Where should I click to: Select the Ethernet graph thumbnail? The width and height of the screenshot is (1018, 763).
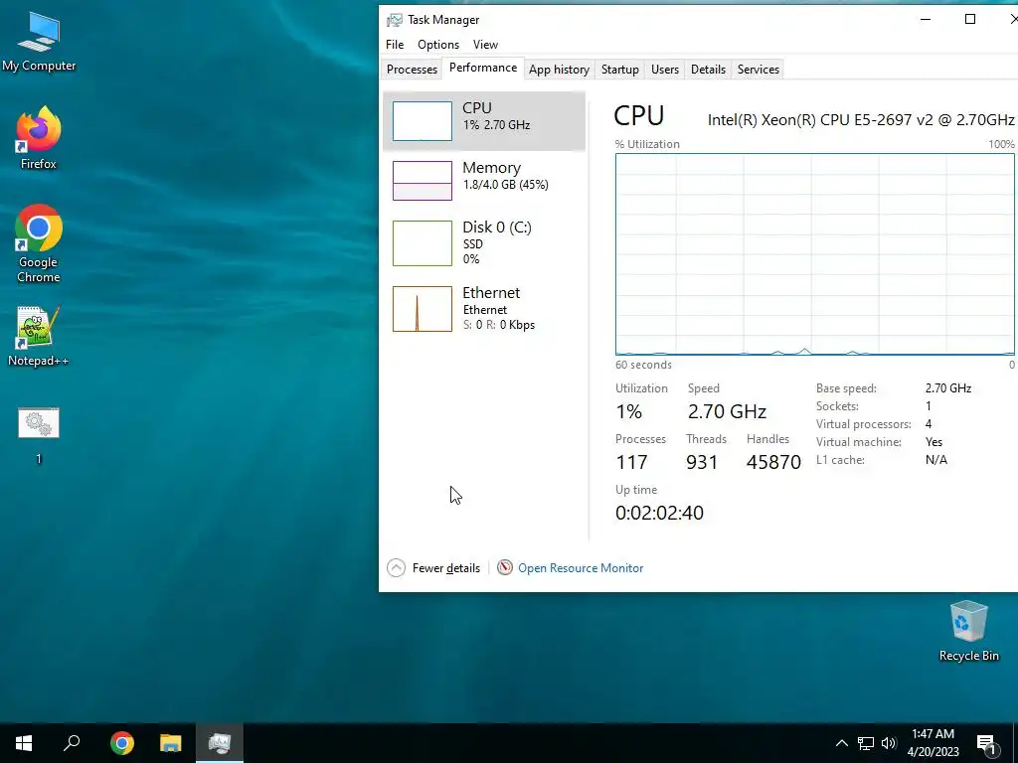pyautogui.click(x=422, y=309)
